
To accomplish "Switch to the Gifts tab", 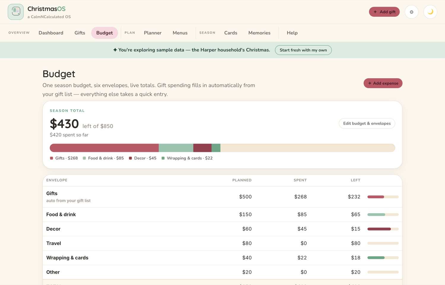I will pos(80,33).
